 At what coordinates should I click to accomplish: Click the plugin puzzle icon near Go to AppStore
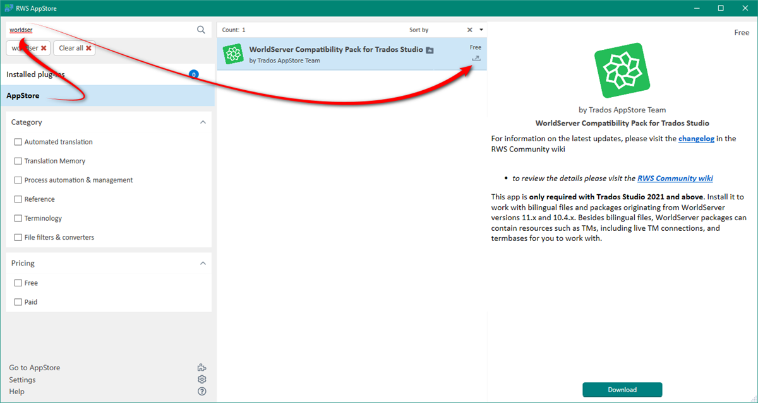pyautogui.click(x=202, y=368)
